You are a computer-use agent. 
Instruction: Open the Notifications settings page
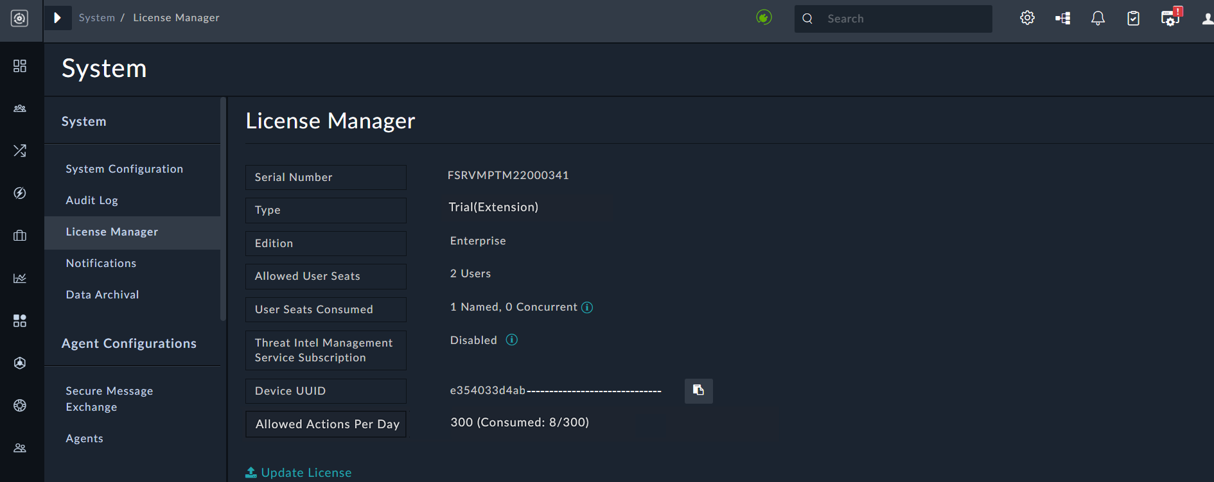(x=101, y=263)
